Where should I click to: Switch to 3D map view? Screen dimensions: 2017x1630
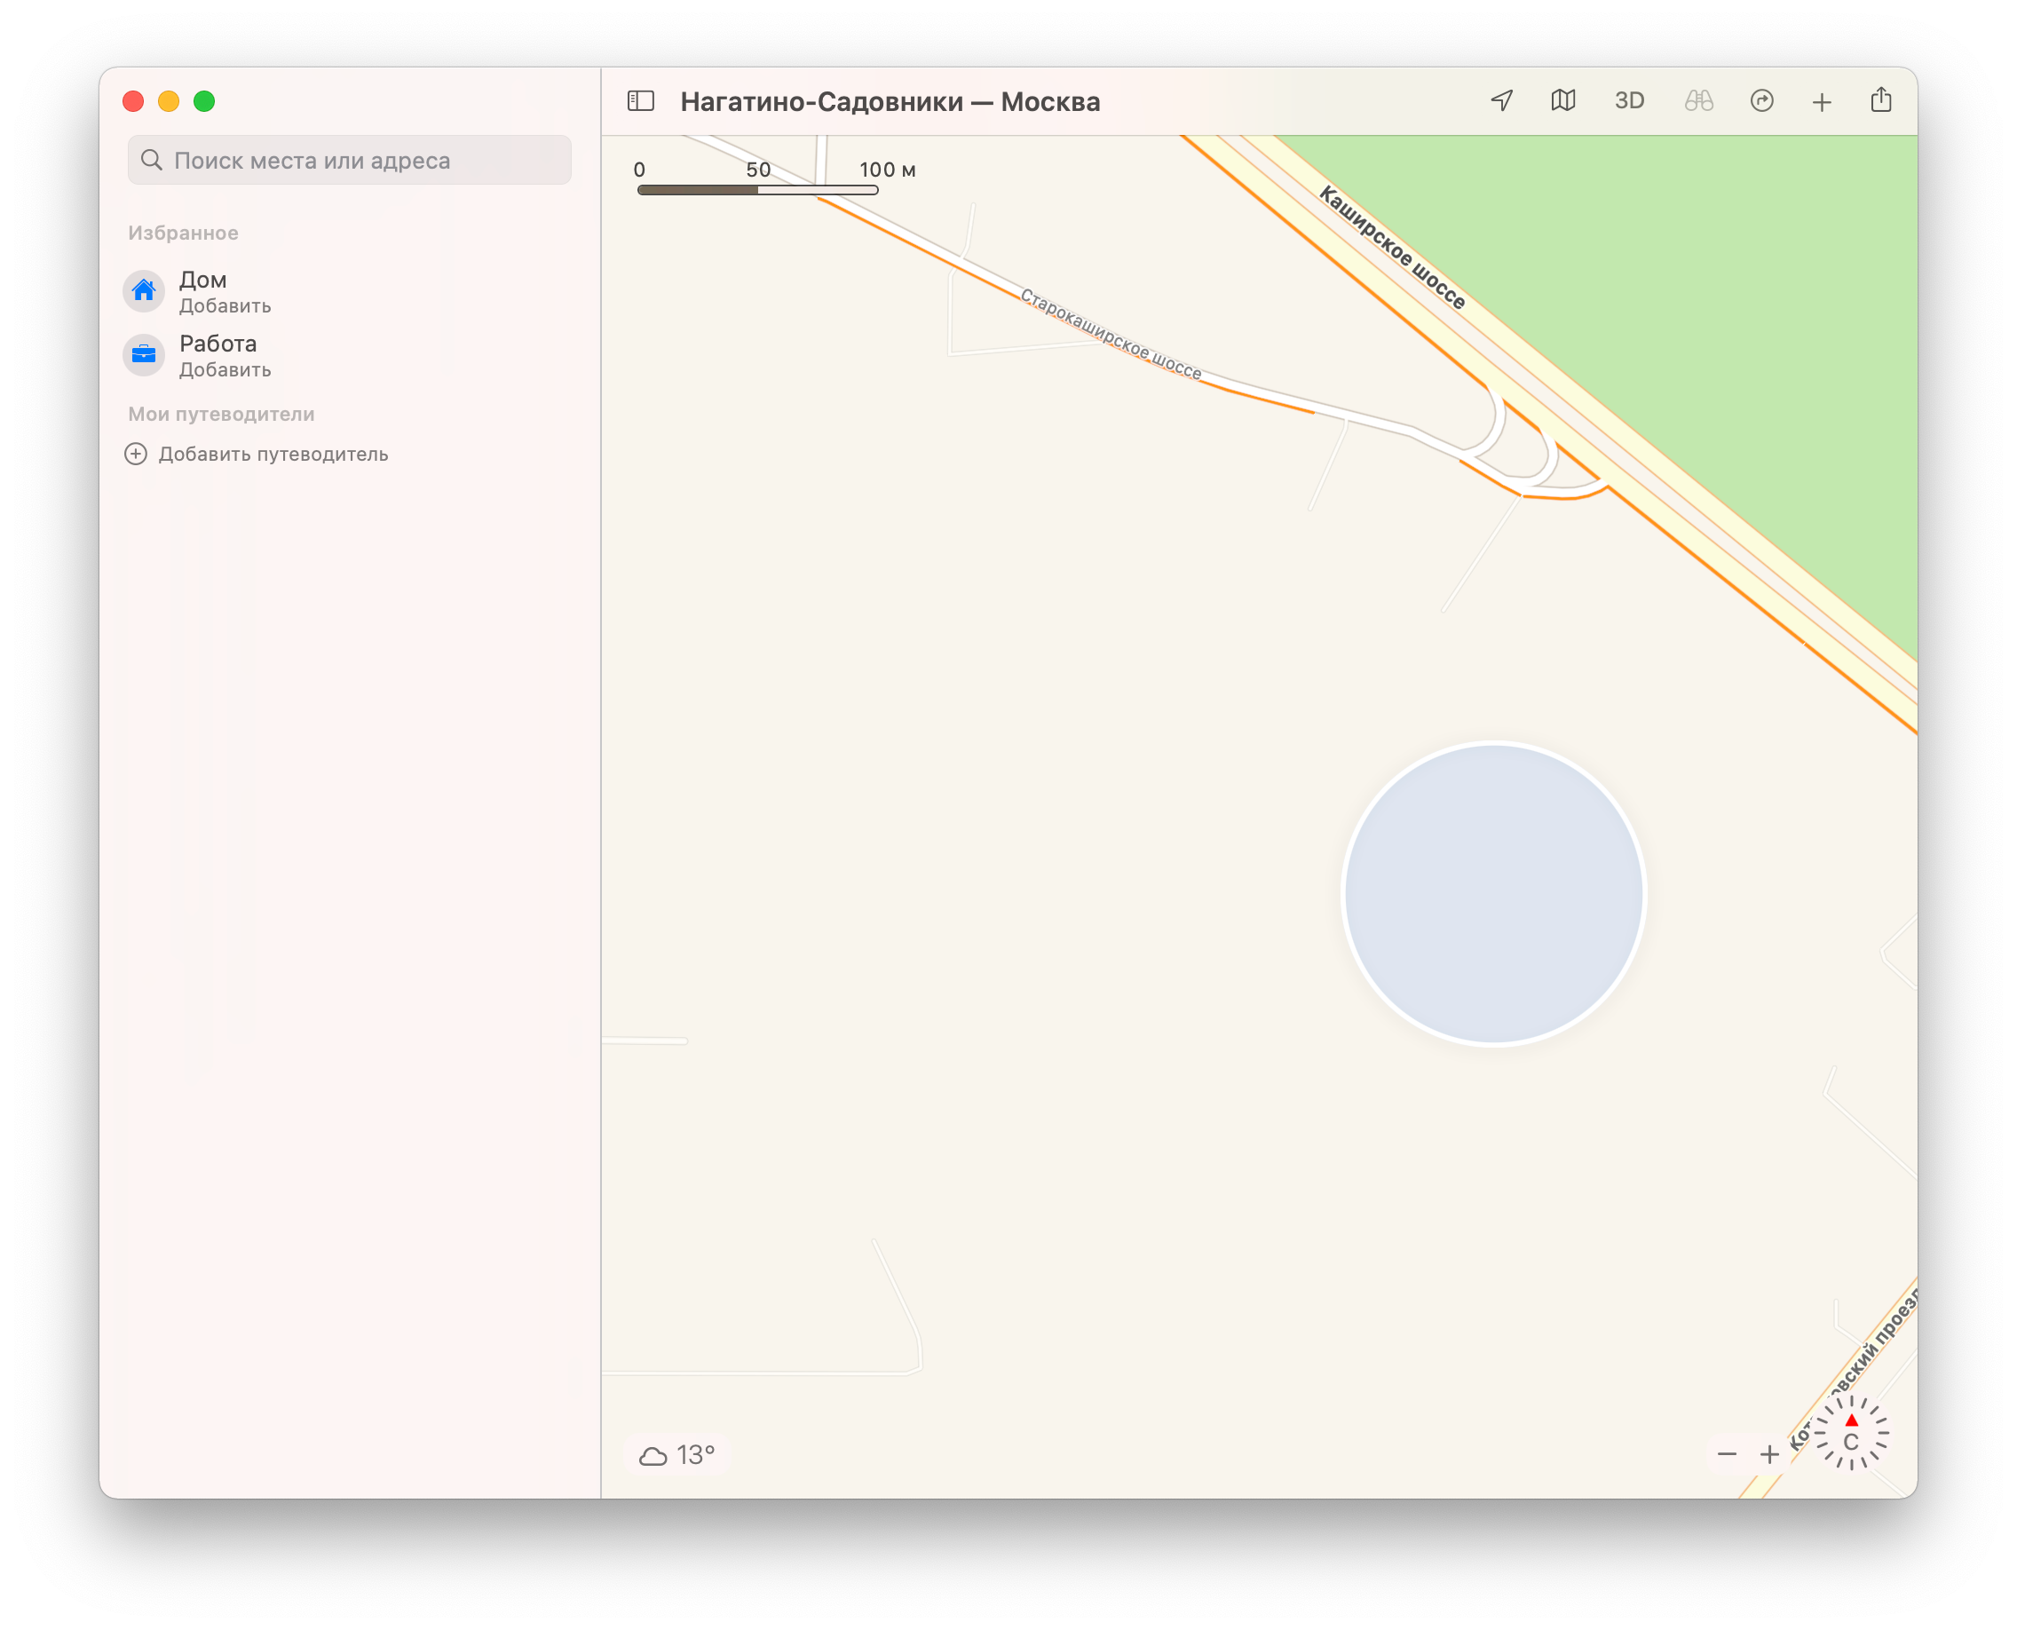click(x=1629, y=100)
